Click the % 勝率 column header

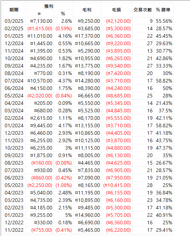click(163, 10)
